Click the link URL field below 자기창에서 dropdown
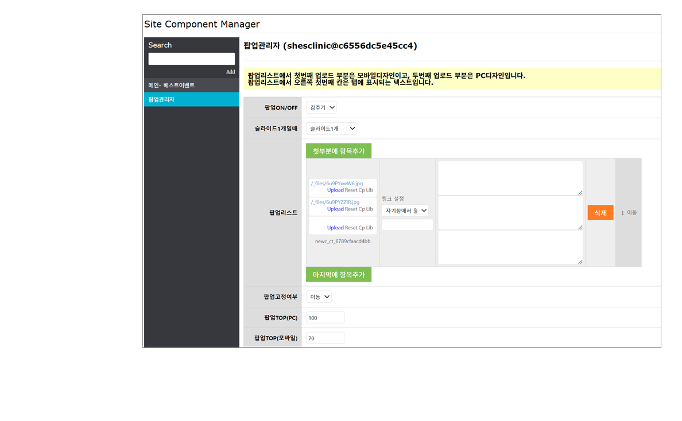Viewport: 682px width, 421px height. [x=407, y=225]
